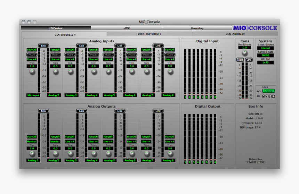Adjust the Cans headphone level knob
Image resolution: width=299 pixels, height=194 pixels.
(x=245, y=53)
